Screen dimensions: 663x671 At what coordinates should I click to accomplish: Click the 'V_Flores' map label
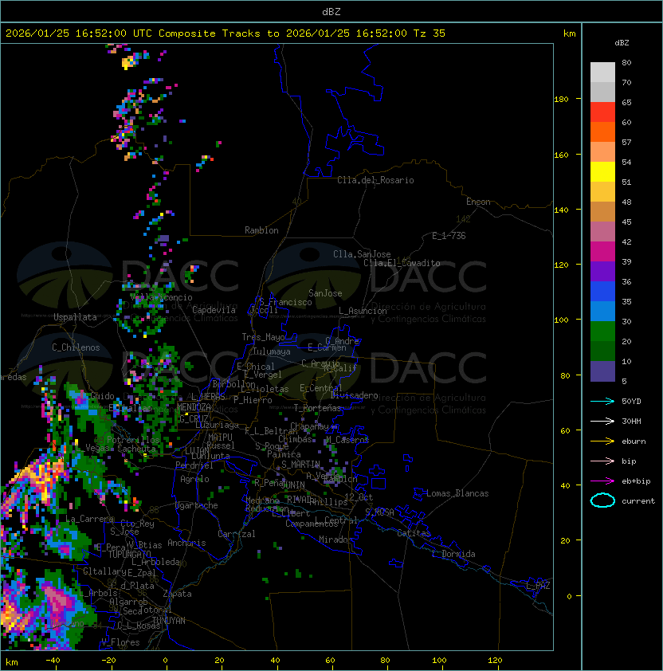point(120,642)
